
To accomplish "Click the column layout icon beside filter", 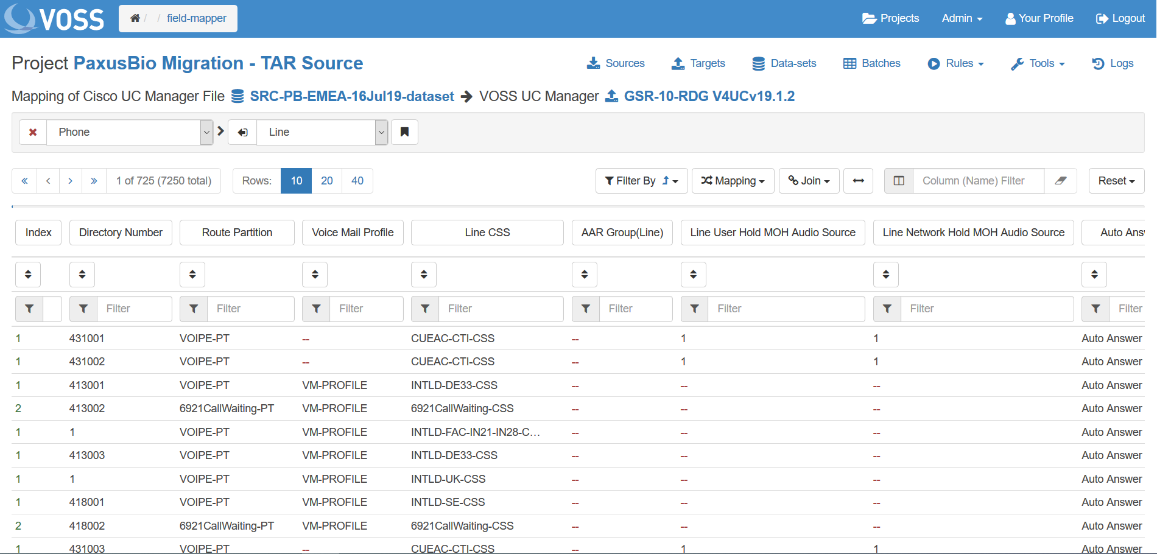I will (899, 181).
